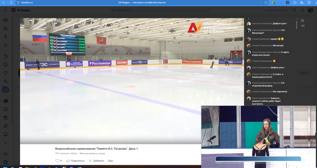This screenshot has height=168, width=317.
Task: Reload the page with the refresh icon
Action: pyautogui.click(x=11, y=2)
